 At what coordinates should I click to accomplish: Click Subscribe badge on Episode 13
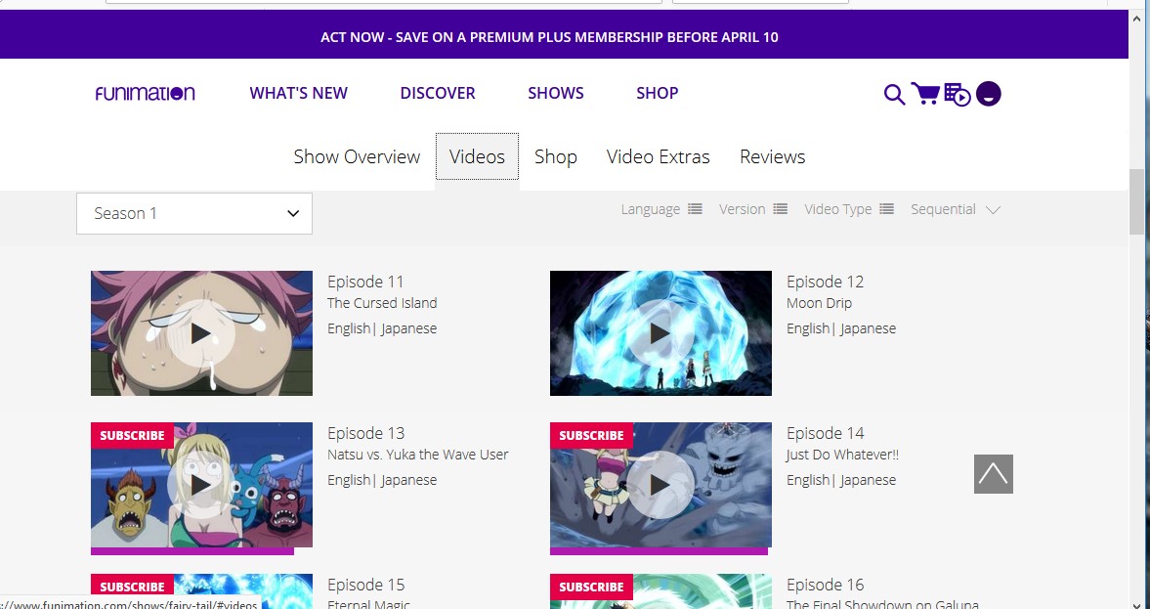pos(132,435)
